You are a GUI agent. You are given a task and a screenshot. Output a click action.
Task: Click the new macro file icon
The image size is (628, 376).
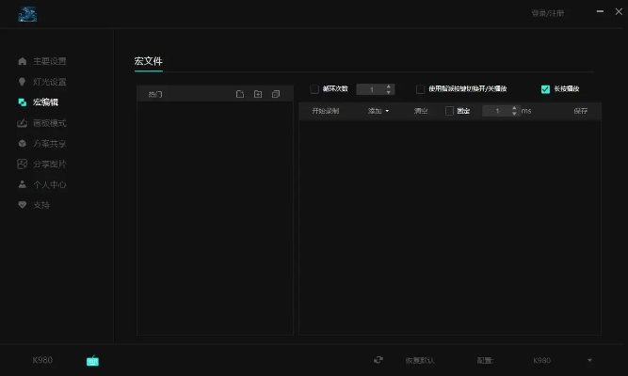(240, 94)
